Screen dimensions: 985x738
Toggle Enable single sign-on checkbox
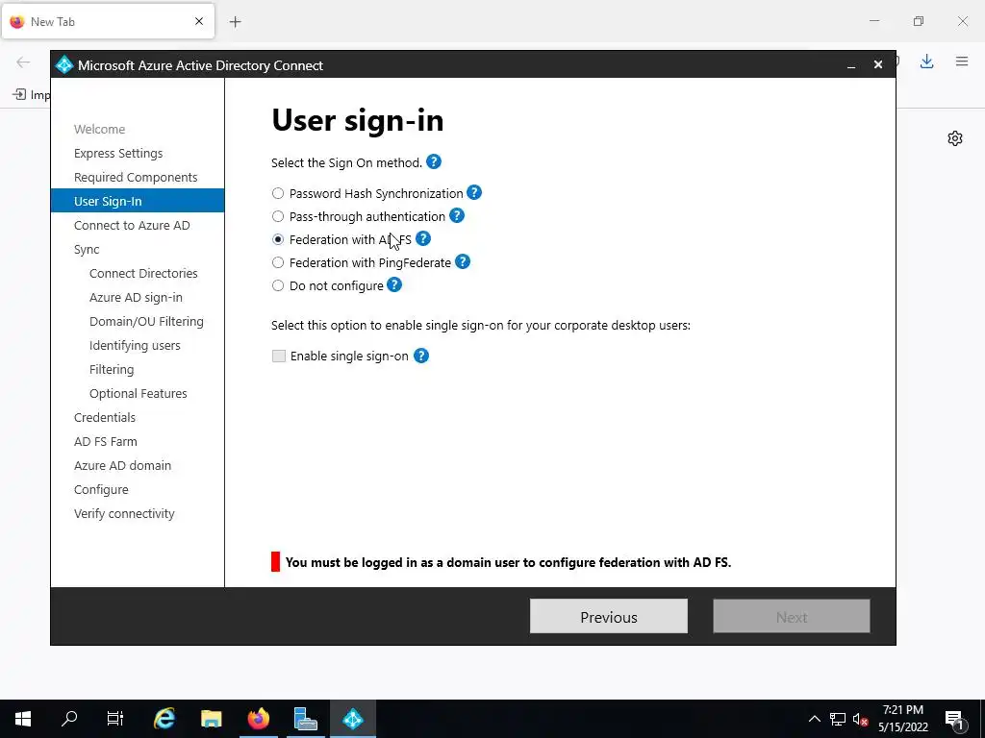(x=278, y=356)
